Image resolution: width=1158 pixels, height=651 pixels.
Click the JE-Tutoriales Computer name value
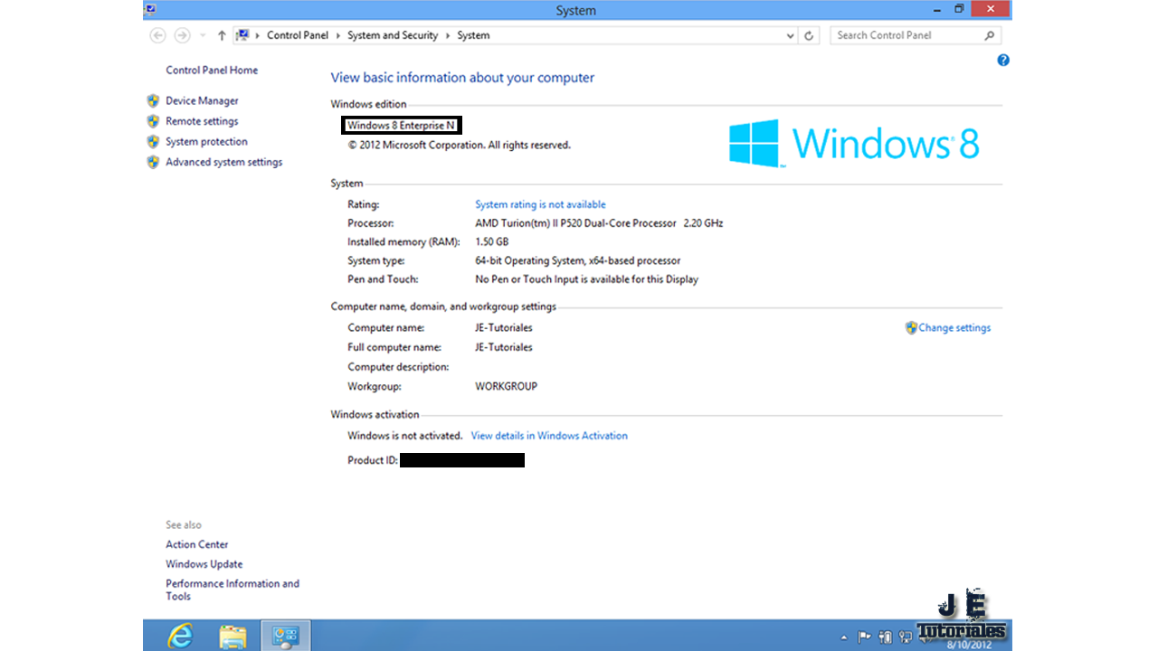[503, 327]
